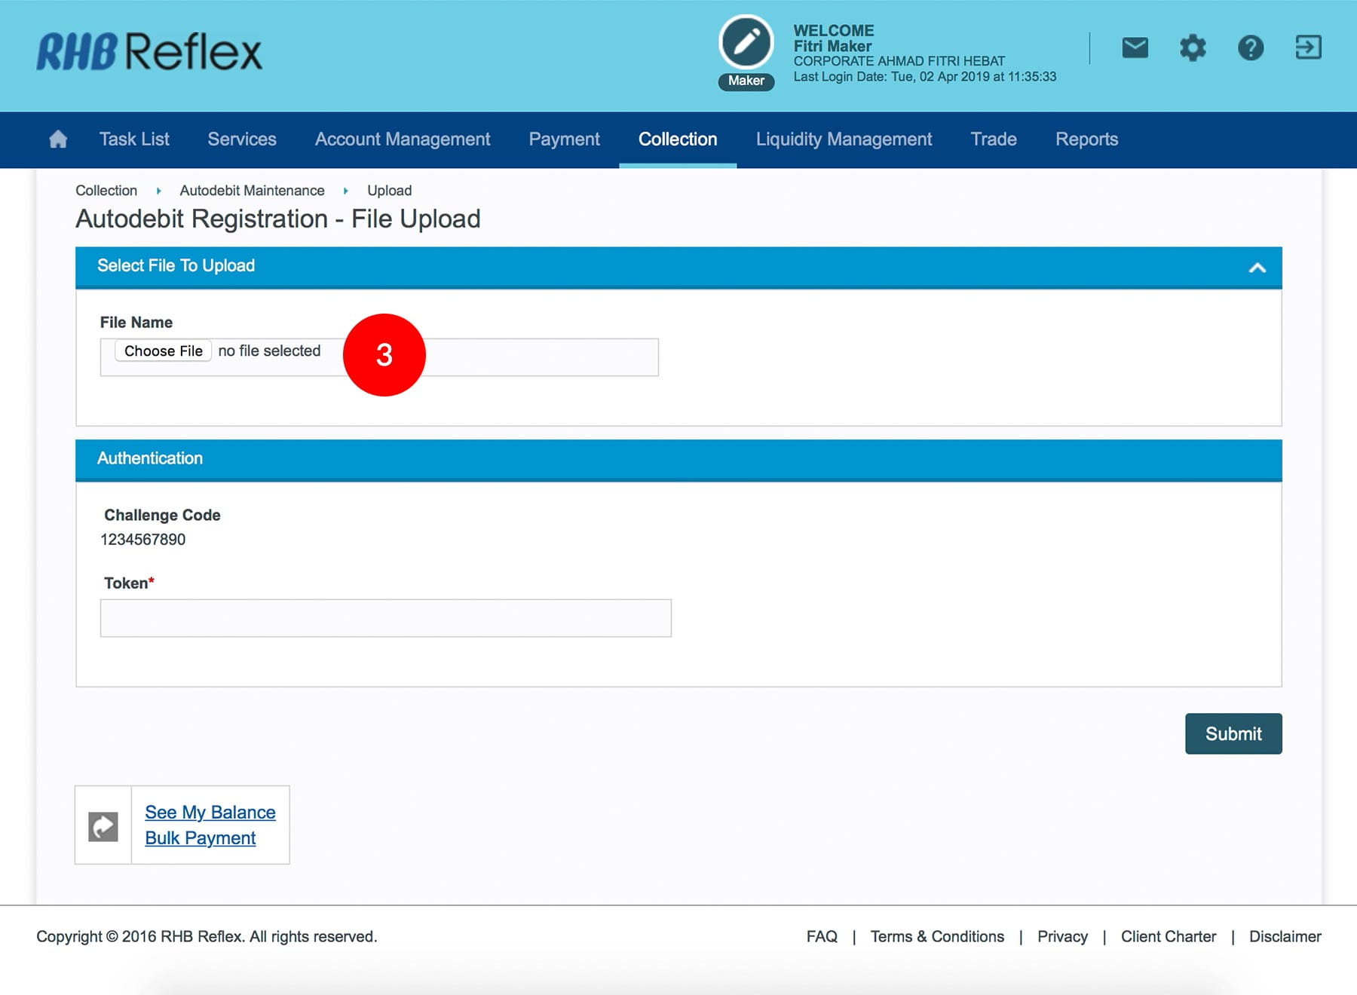Click the RHB Reflex logo

click(149, 52)
